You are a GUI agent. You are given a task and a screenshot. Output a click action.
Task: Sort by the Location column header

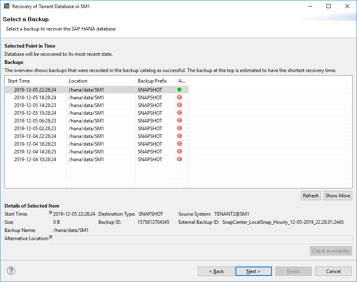[100, 81]
